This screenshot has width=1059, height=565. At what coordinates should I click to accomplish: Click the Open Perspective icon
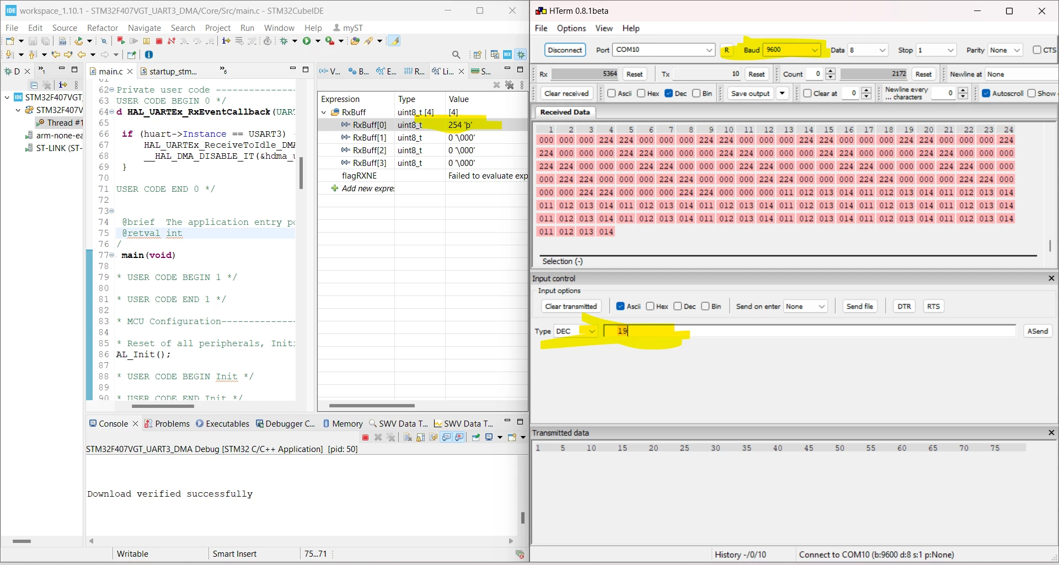[x=477, y=55]
